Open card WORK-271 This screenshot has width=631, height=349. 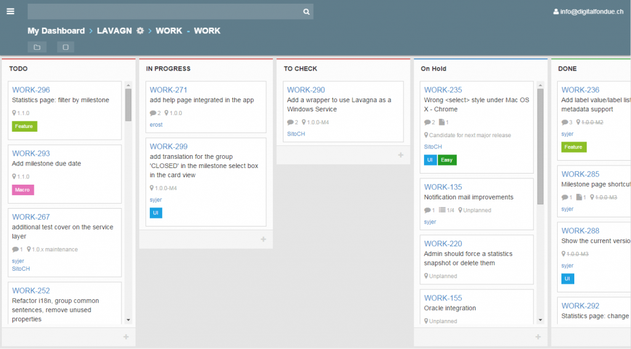click(x=169, y=90)
